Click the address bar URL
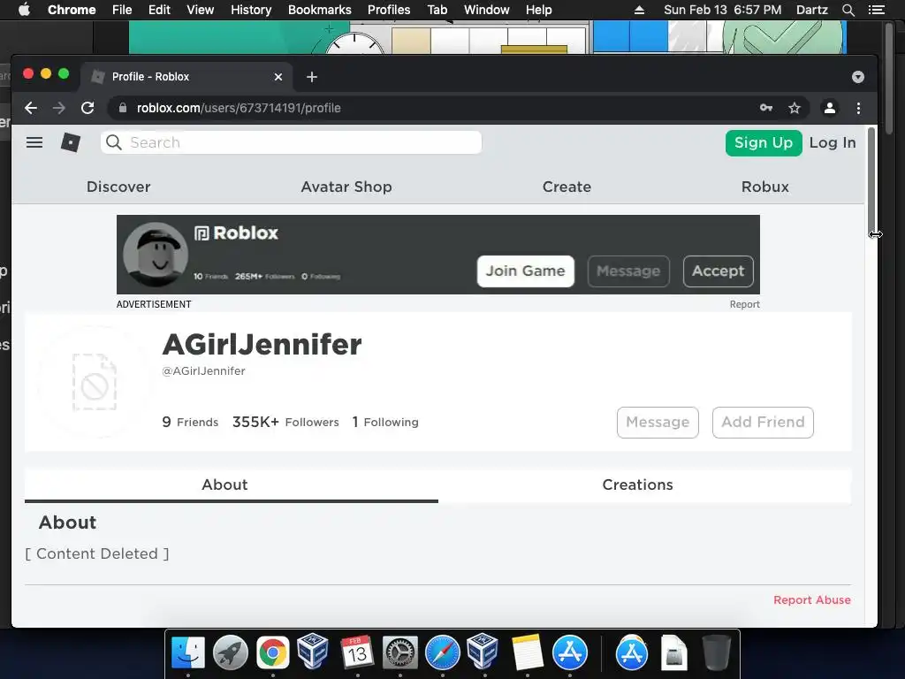905x679 pixels. click(239, 108)
